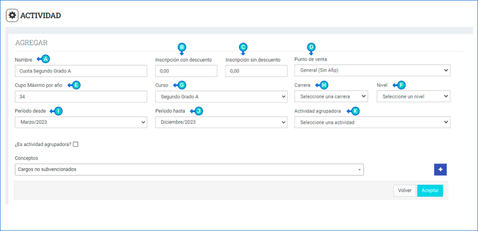Open the Período hasta dropdown Diciembre/2023
478x231 pixels.
(x=221, y=122)
